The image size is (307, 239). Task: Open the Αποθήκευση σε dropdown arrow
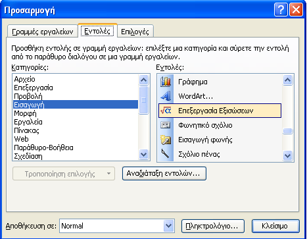coord(168,226)
